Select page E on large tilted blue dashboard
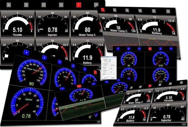The width and height of the screenshot is (188, 127). (x=85, y=69)
